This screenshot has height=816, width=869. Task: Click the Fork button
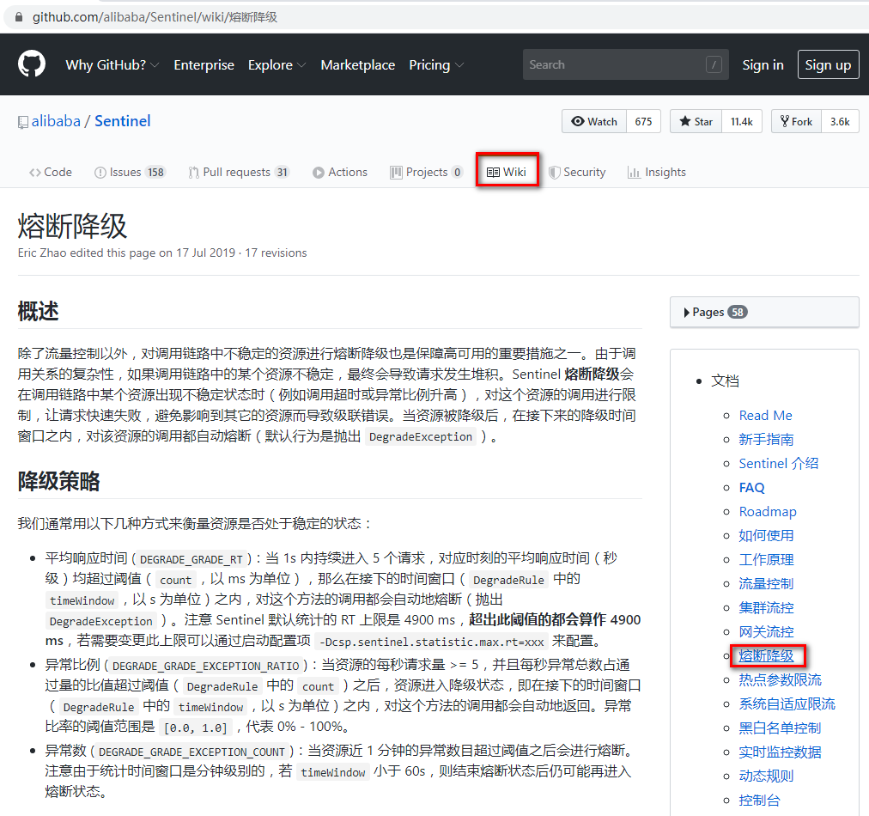[x=796, y=121]
